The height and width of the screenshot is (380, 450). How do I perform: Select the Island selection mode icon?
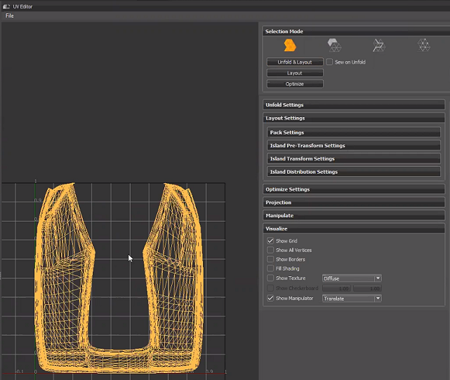pyautogui.click(x=289, y=46)
